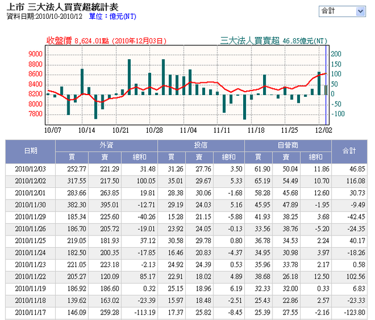The image size is (375, 320).
Task: Click foreign net value 85.17
Action: pos(148,277)
